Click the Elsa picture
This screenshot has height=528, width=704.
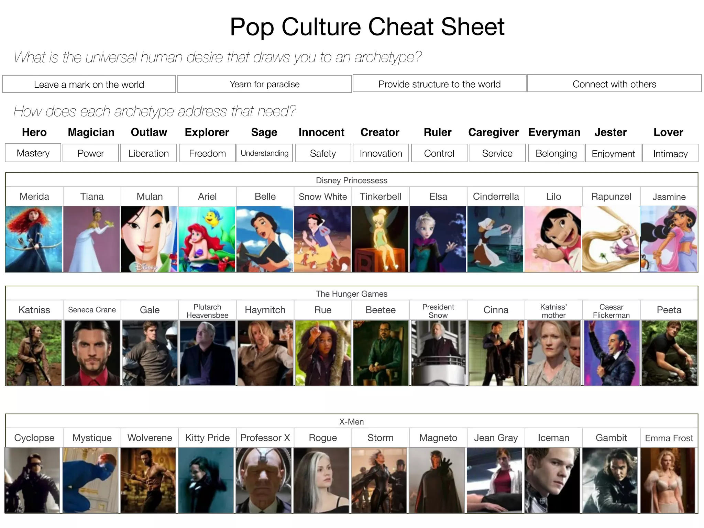(438, 239)
